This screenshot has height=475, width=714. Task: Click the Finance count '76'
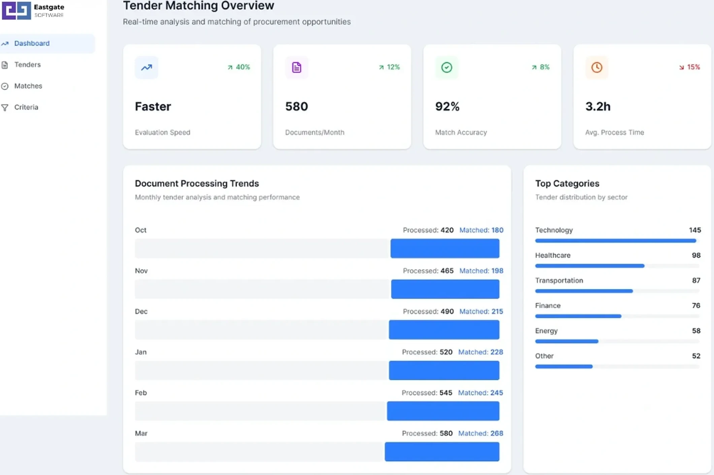pos(696,306)
